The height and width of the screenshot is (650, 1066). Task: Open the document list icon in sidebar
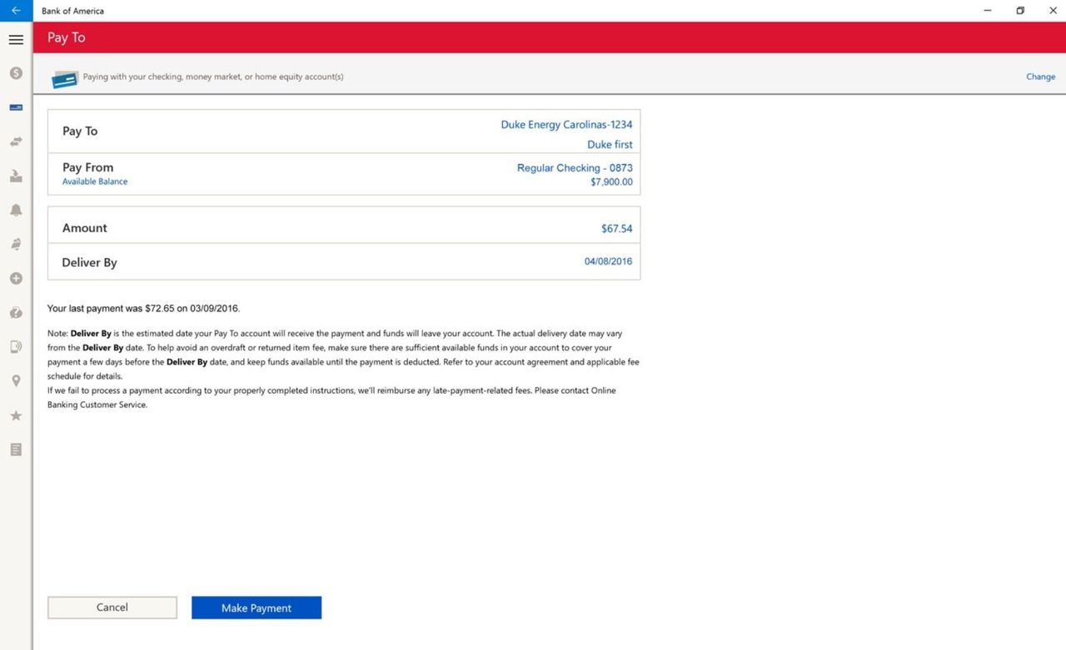tap(16, 449)
